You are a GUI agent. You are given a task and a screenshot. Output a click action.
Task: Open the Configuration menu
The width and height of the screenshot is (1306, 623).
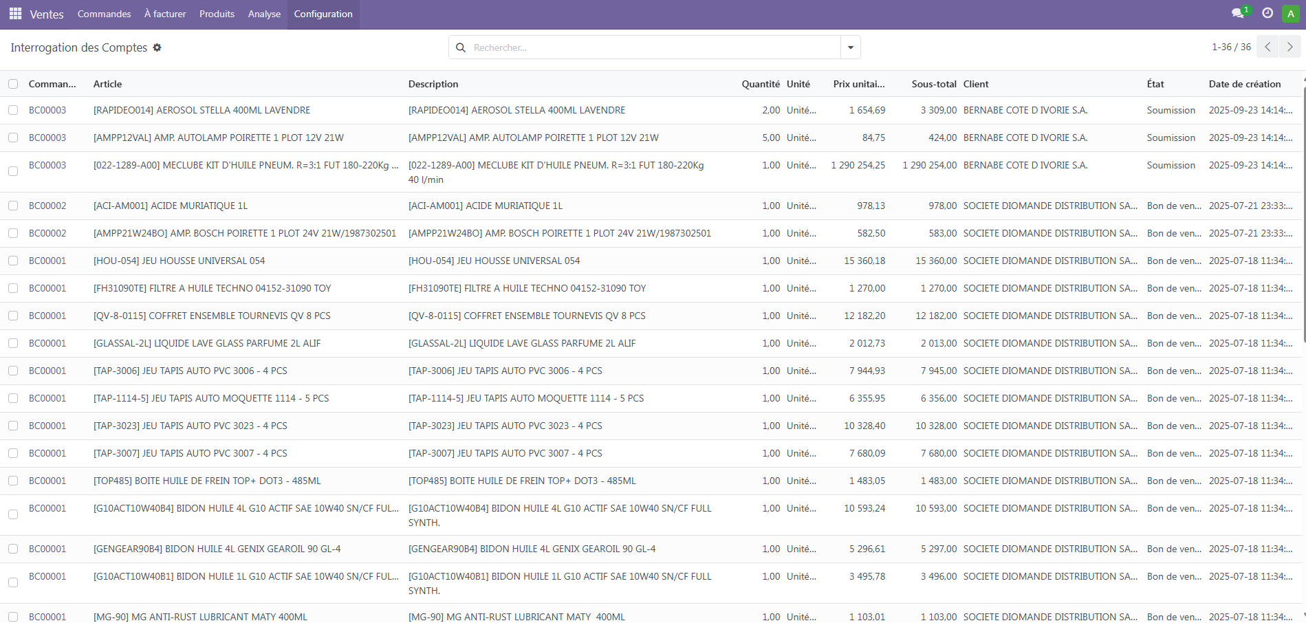[x=323, y=14]
